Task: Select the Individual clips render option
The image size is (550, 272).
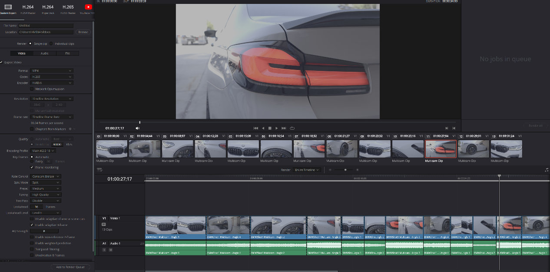Action: (x=51, y=44)
